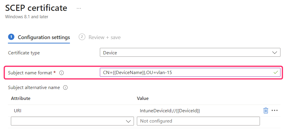
Task: Click the step 1 circle indicator
Action: point(11,37)
